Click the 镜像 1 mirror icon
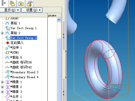 (8, 82)
